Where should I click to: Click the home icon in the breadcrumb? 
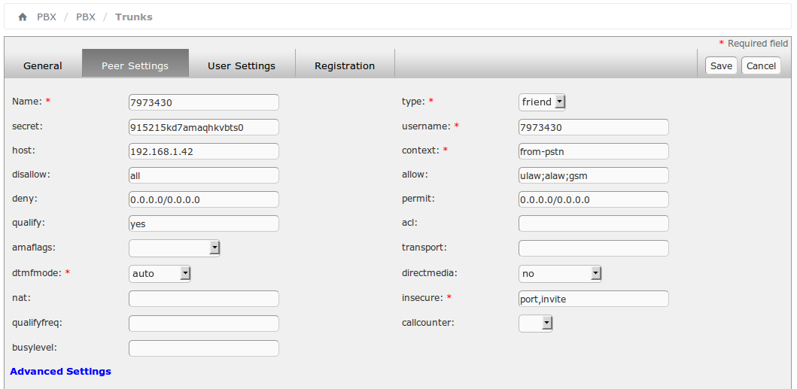[23, 17]
